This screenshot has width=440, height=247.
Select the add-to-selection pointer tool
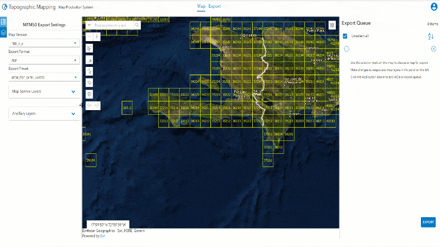[x=90, y=48]
